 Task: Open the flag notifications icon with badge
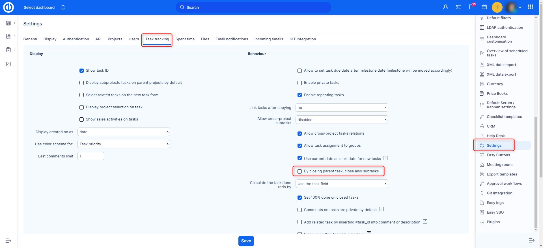pos(471,7)
